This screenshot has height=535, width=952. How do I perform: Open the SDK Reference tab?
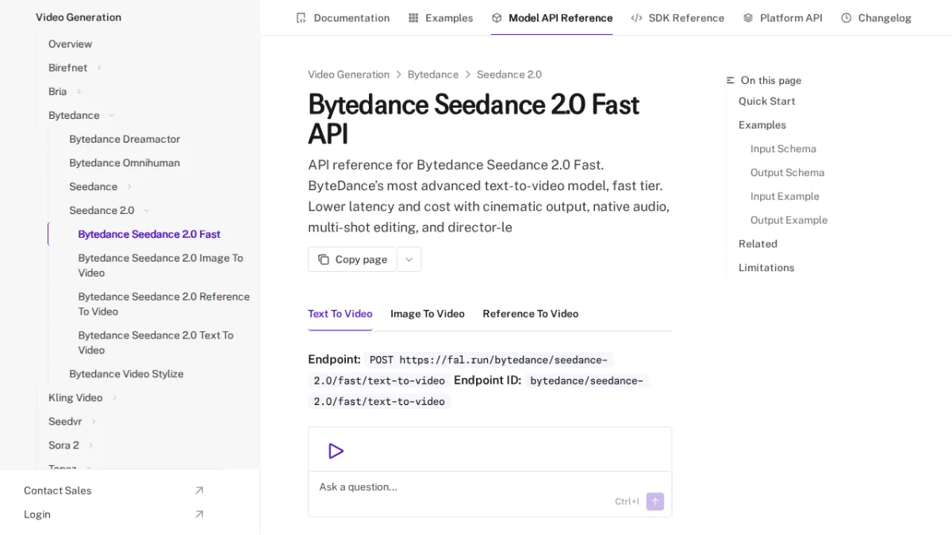pyautogui.click(x=678, y=17)
